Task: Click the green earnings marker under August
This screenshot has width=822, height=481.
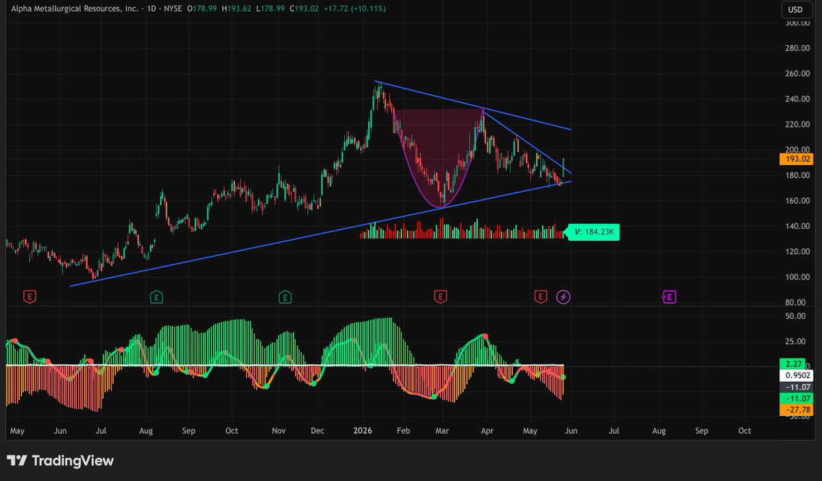Action: coord(156,297)
